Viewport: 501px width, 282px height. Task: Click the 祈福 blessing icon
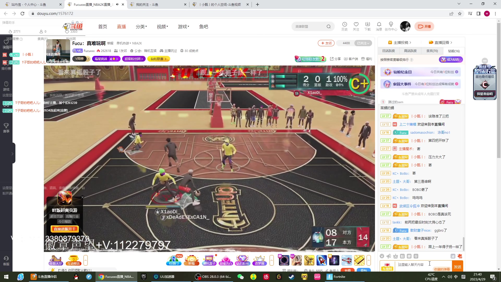[192, 260]
